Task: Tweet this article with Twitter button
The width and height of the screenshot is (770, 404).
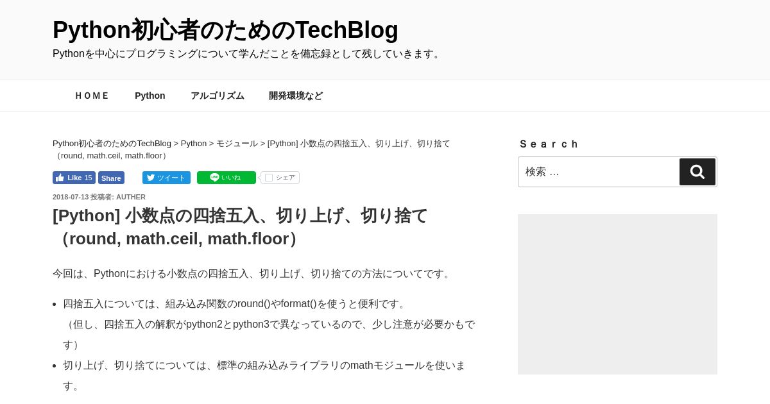Action: [166, 178]
